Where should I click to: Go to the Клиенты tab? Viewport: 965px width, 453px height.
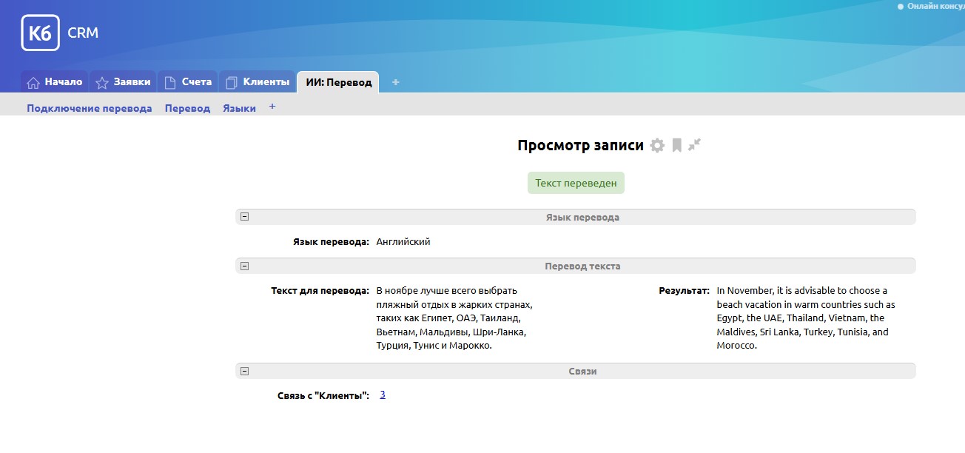[258, 82]
